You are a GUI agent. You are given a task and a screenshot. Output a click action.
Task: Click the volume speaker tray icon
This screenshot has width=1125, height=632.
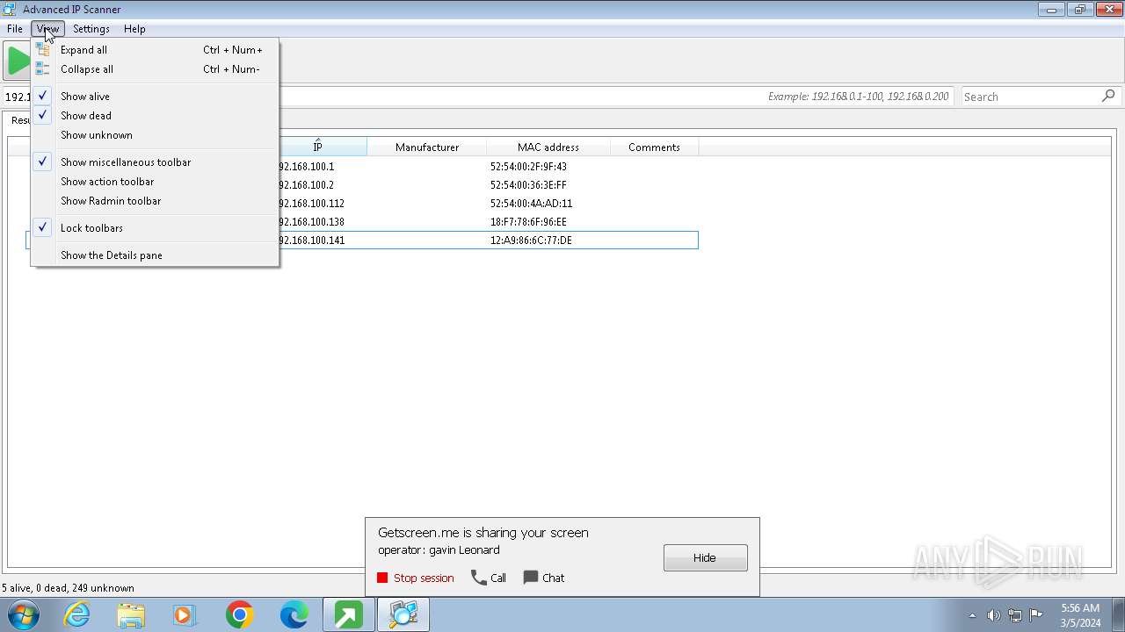coord(994,615)
